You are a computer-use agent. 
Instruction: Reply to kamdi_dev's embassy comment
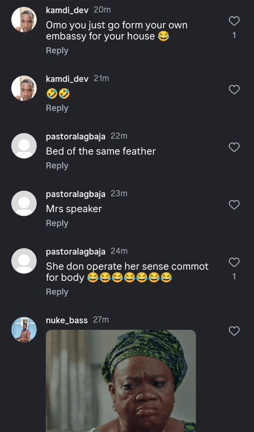(x=57, y=51)
